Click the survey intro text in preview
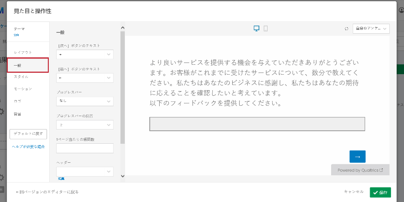Viewport: 404px width, 202px height. click(x=255, y=83)
